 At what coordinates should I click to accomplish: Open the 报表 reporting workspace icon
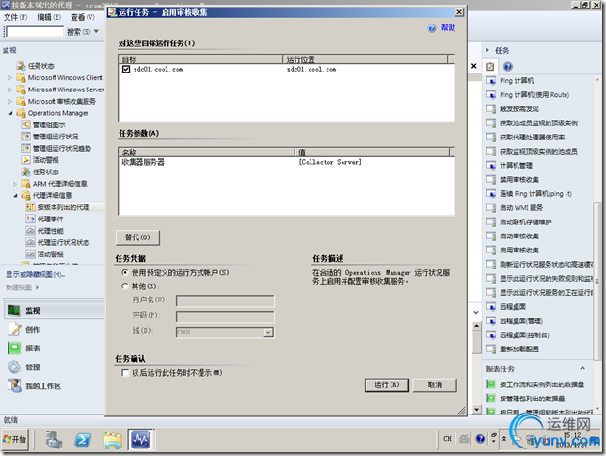pos(15,348)
